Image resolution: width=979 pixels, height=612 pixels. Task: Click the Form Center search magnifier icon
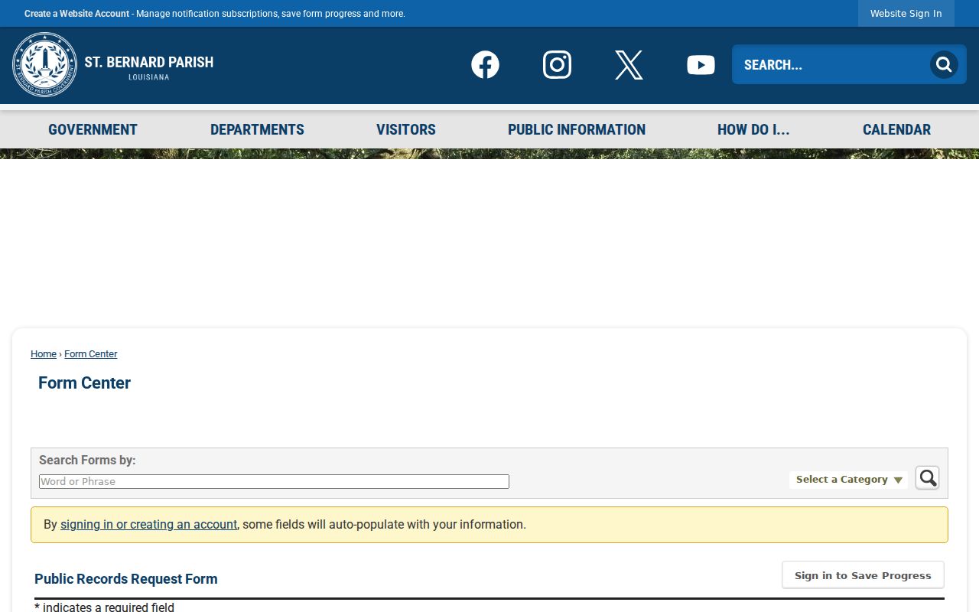click(x=927, y=478)
